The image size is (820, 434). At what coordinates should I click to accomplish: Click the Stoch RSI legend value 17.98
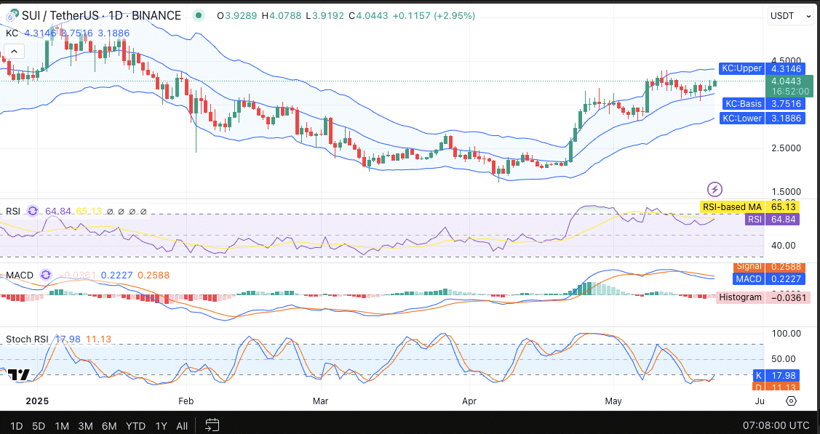tap(68, 339)
